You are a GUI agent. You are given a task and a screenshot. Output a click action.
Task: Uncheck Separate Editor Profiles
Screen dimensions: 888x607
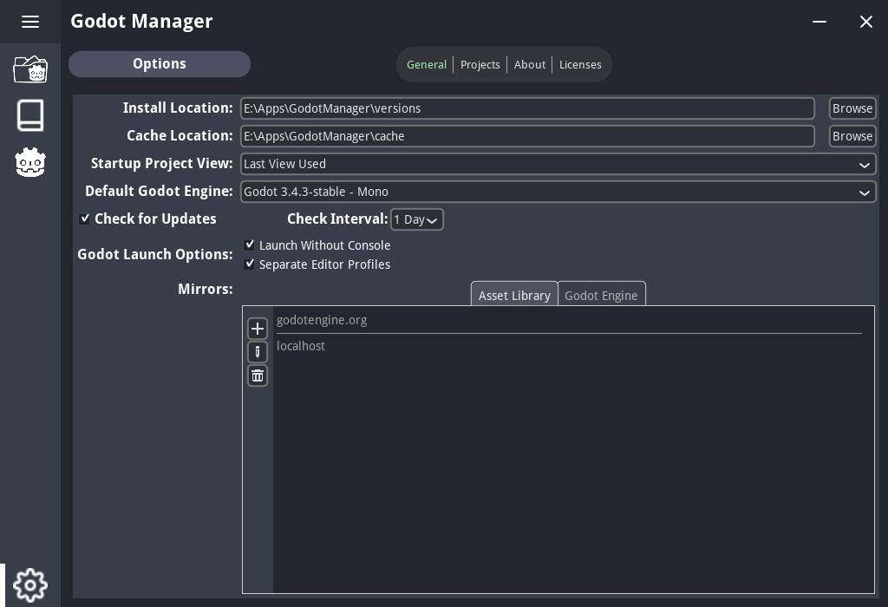click(x=250, y=264)
